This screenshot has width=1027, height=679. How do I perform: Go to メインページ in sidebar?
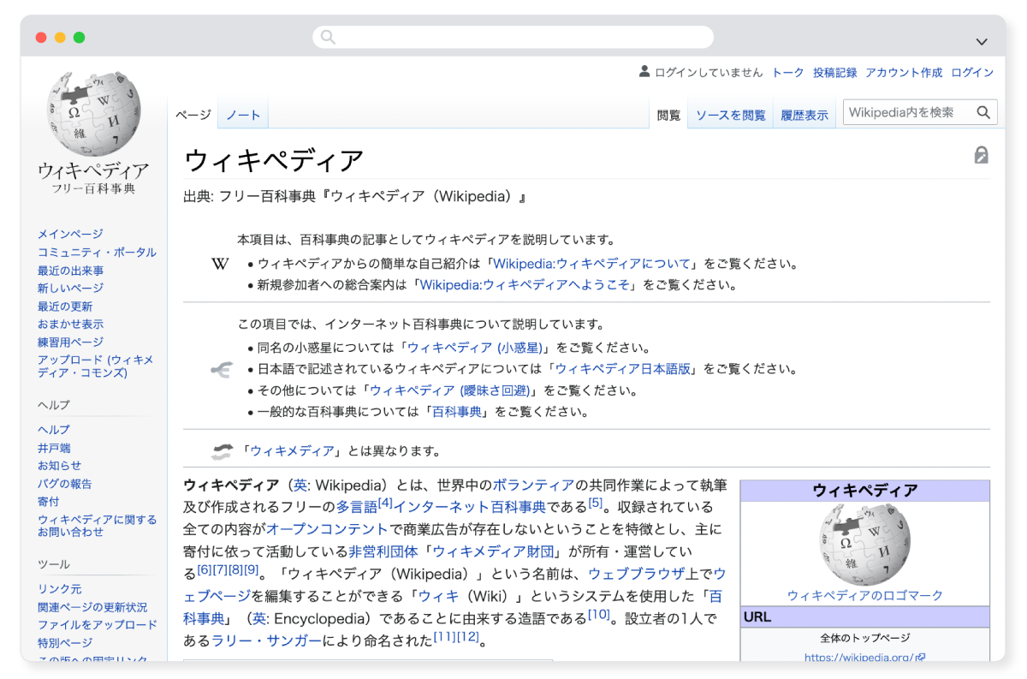click(70, 234)
